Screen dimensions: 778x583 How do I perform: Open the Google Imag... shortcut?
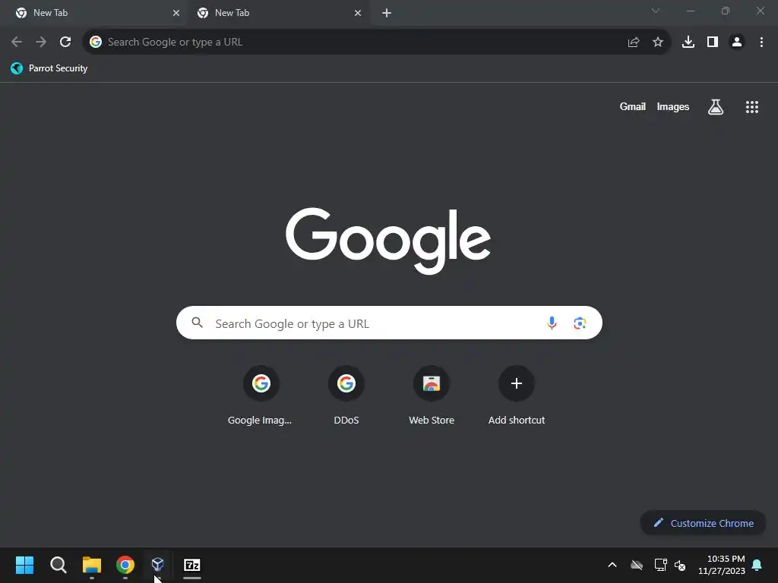click(261, 395)
